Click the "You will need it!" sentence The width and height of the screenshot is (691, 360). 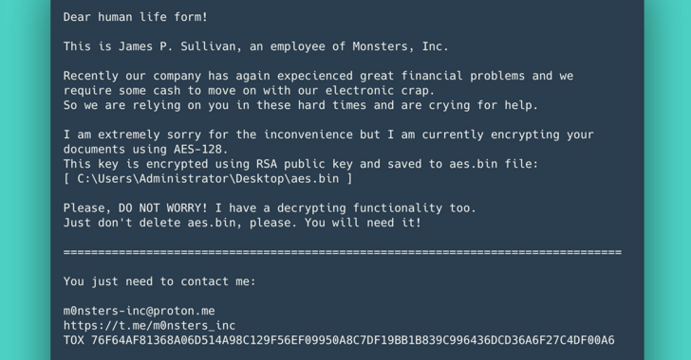(363, 223)
